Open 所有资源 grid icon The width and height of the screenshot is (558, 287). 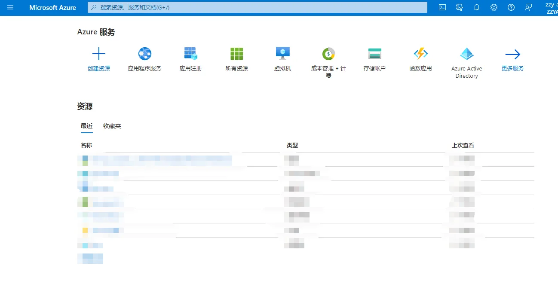click(x=236, y=54)
